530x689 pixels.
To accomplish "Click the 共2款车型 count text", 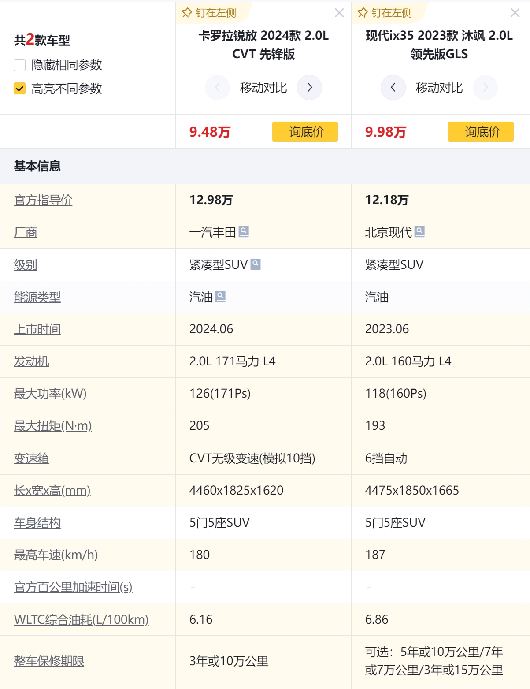I will 42,40.
